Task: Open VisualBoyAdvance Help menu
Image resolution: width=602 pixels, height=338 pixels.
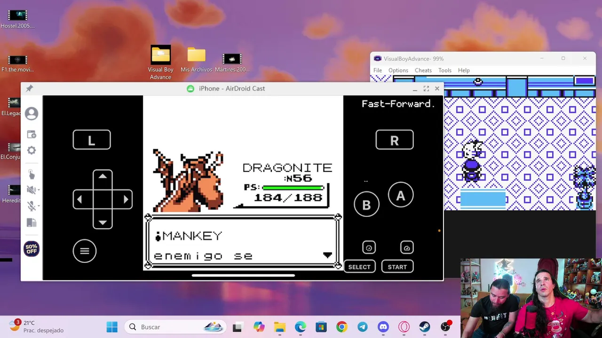Action: click(x=464, y=70)
